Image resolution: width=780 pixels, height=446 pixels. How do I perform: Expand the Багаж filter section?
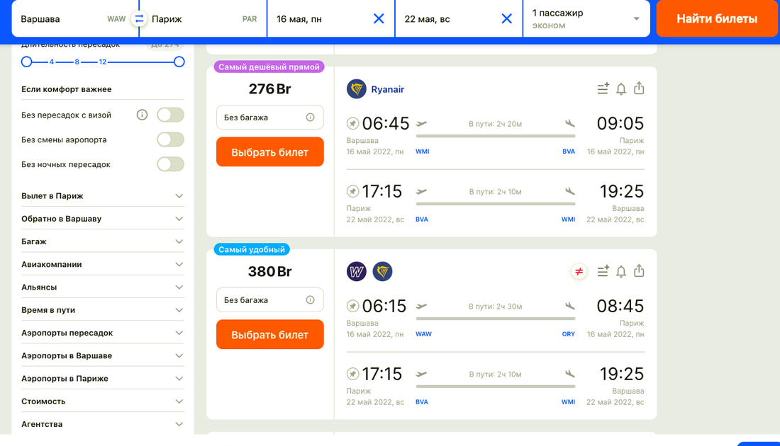click(102, 241)
